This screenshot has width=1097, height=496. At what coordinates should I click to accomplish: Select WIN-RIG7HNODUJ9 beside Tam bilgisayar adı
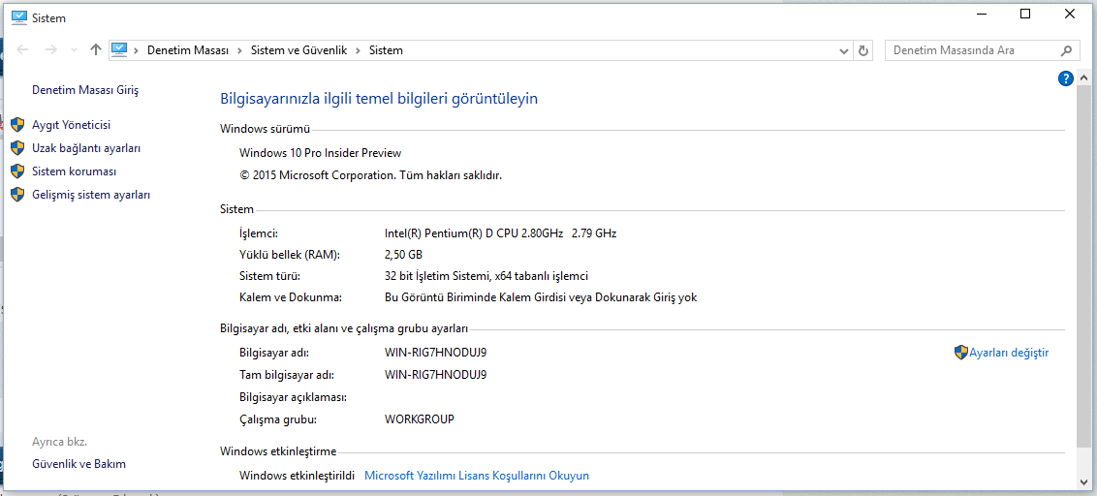coord(436,374)
